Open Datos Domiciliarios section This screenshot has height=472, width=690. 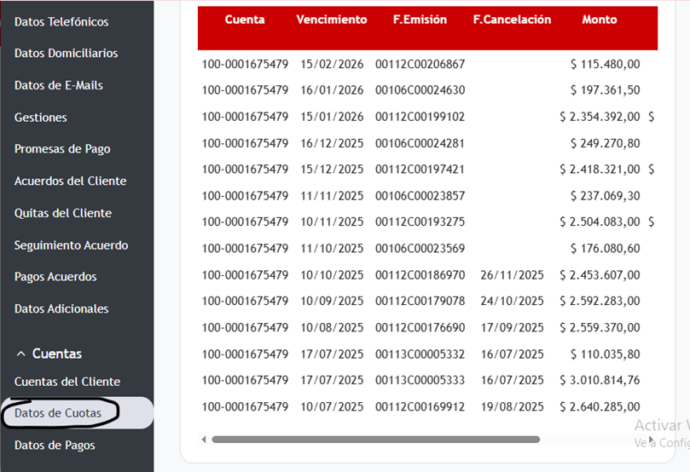click(x=66, y=53)
